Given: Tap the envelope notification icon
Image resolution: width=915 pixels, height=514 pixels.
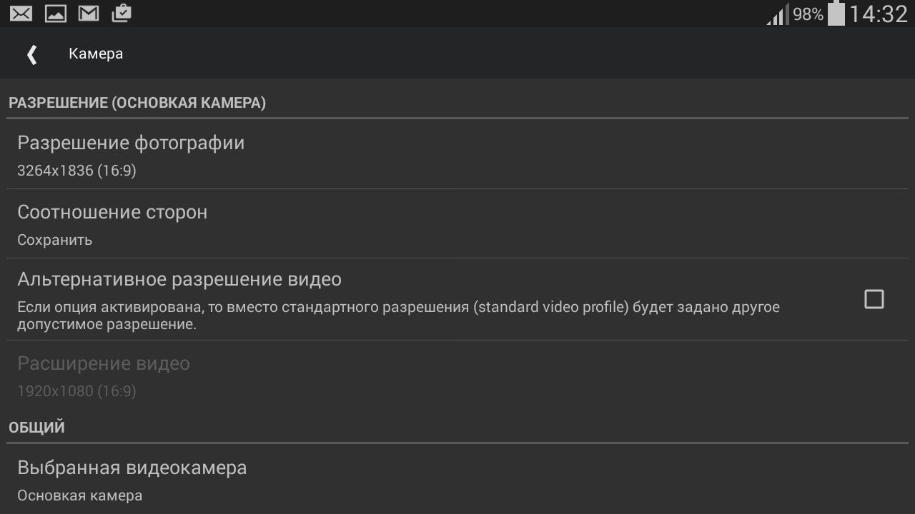Looking at the screenshot, I should pos(21,13).
